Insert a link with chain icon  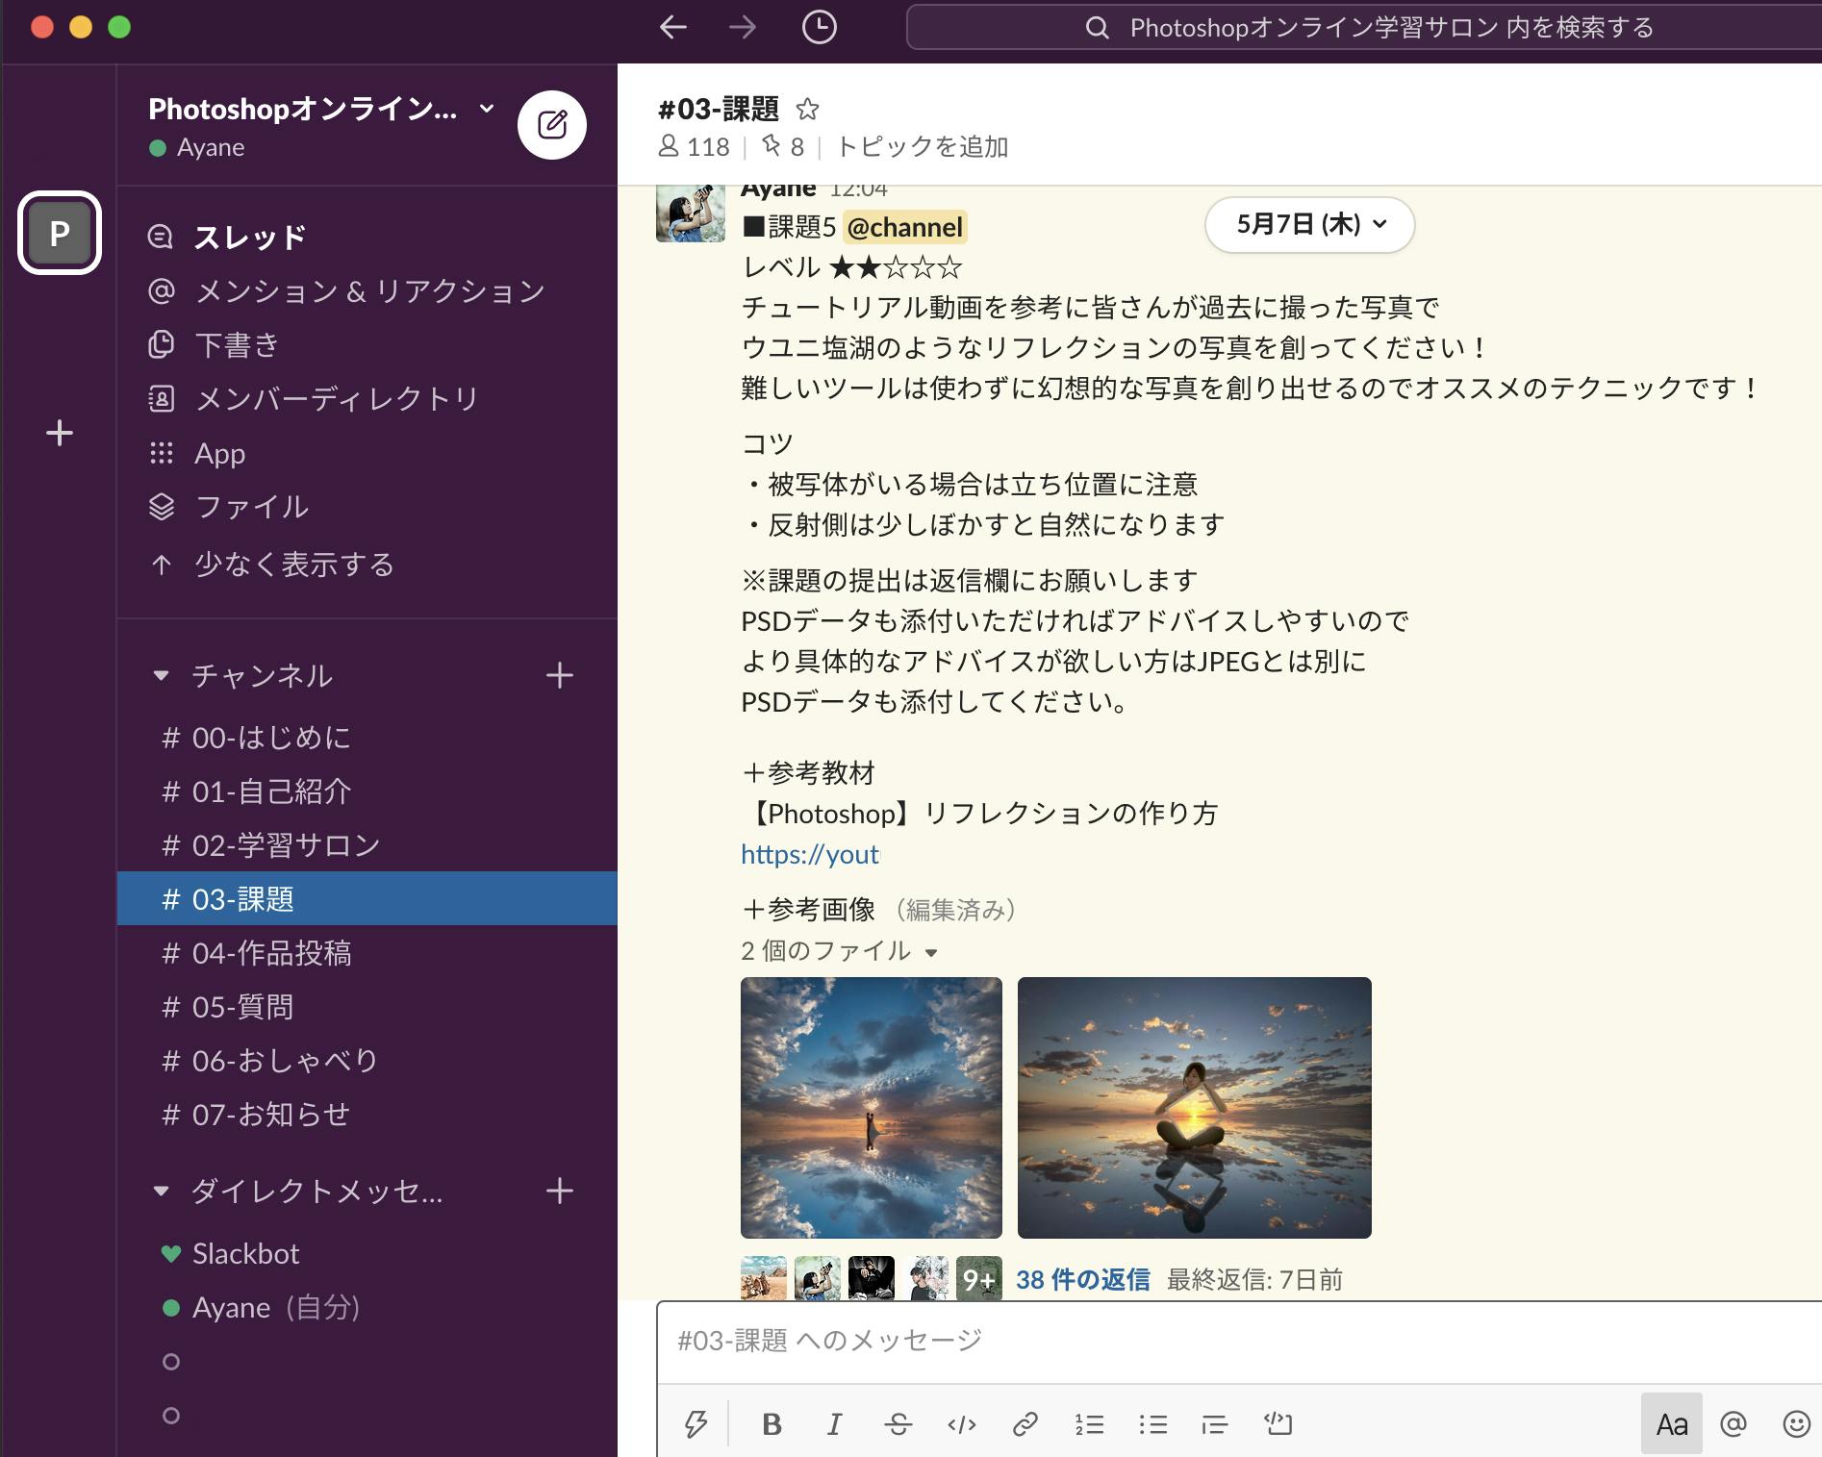[x=1025, y=1424]
